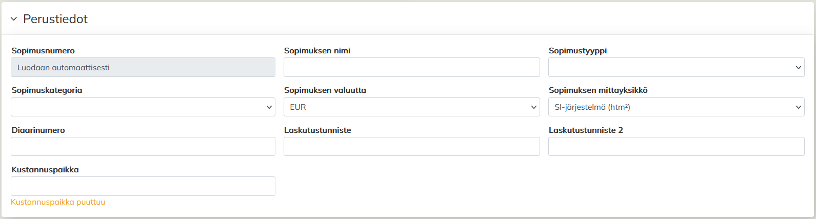The height and width of the screenshot is (219, 816).
Task: Click the Sopimuksen nimi label
Action: [317, 51]
